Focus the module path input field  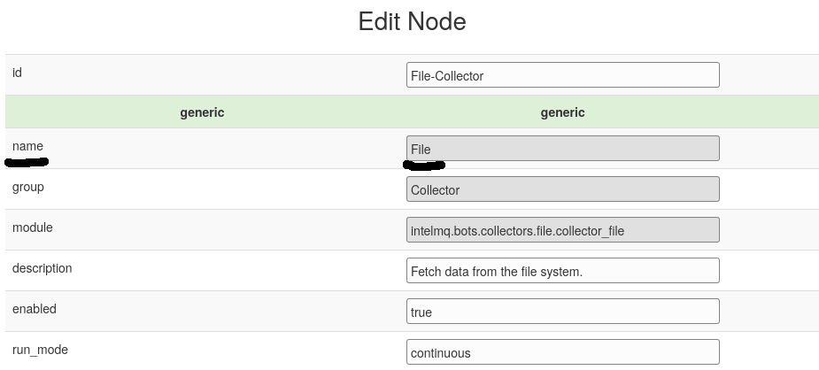click(x=562, y=230)
